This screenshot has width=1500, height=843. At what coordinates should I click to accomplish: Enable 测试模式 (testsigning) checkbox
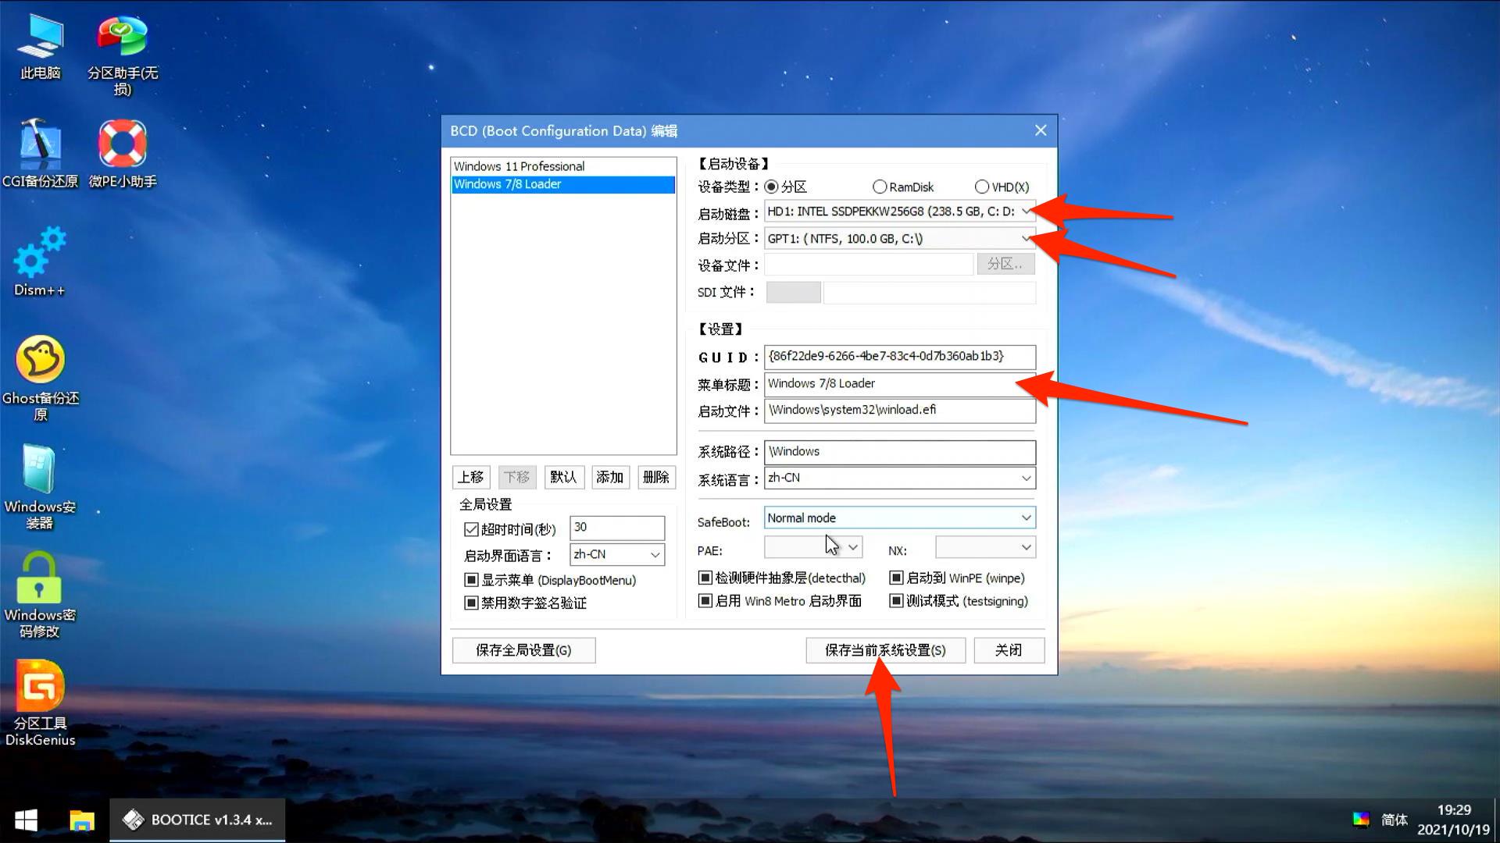pos(897,601)
